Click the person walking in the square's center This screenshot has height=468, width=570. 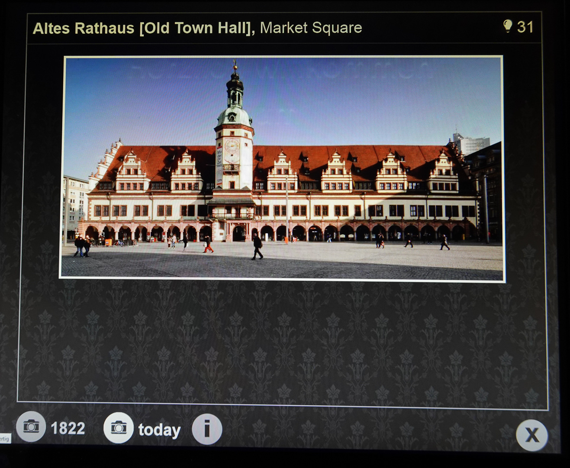257,246
